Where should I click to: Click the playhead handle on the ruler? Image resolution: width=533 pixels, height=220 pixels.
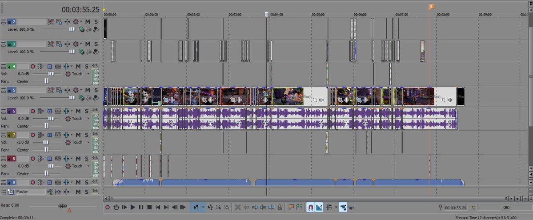click(267, 14)
